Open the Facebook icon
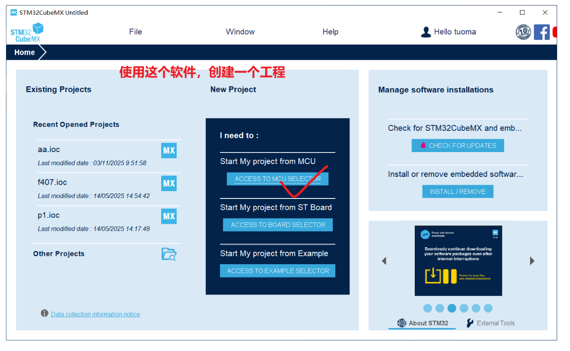 click(x=542, y=32)
